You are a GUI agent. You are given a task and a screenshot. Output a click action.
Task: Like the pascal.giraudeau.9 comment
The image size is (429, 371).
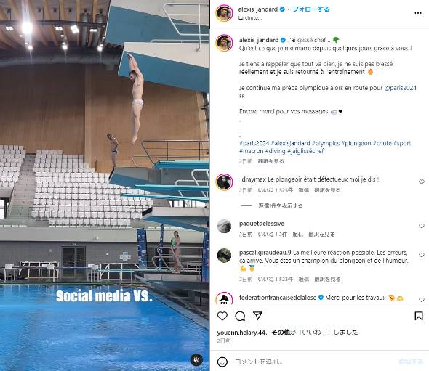point(421,255)
